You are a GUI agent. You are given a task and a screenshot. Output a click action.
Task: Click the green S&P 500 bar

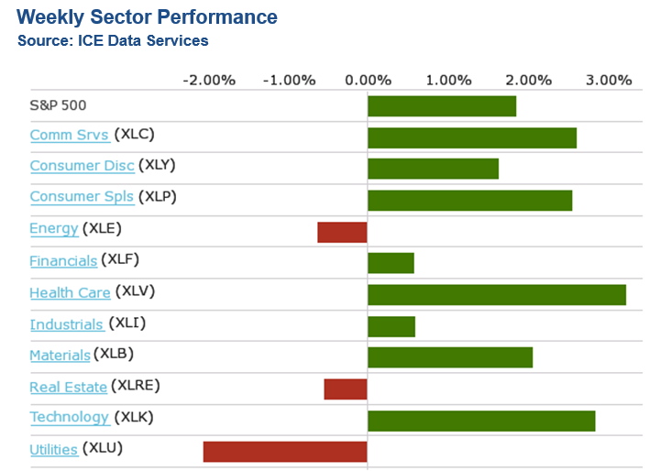(441, 106)
